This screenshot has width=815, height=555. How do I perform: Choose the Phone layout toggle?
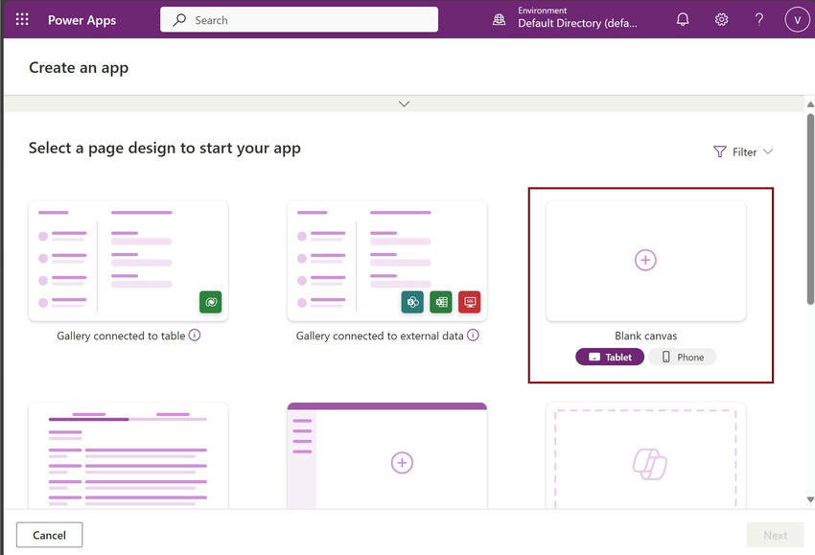[x=682, y=357]
